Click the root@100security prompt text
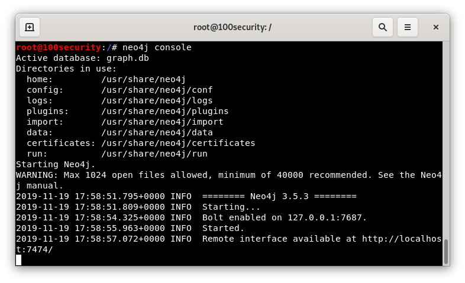 (59, 47)
